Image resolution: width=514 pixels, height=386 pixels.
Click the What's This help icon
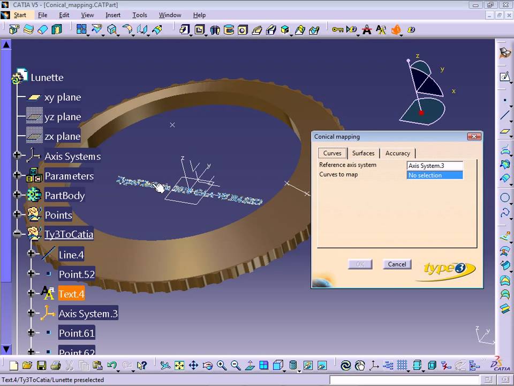[x=141, y=365]
